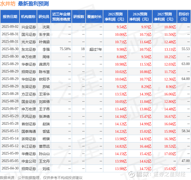Click the 报告日期 column header
This screenshot has height=180, width=191.
click(x=10, y=17)
